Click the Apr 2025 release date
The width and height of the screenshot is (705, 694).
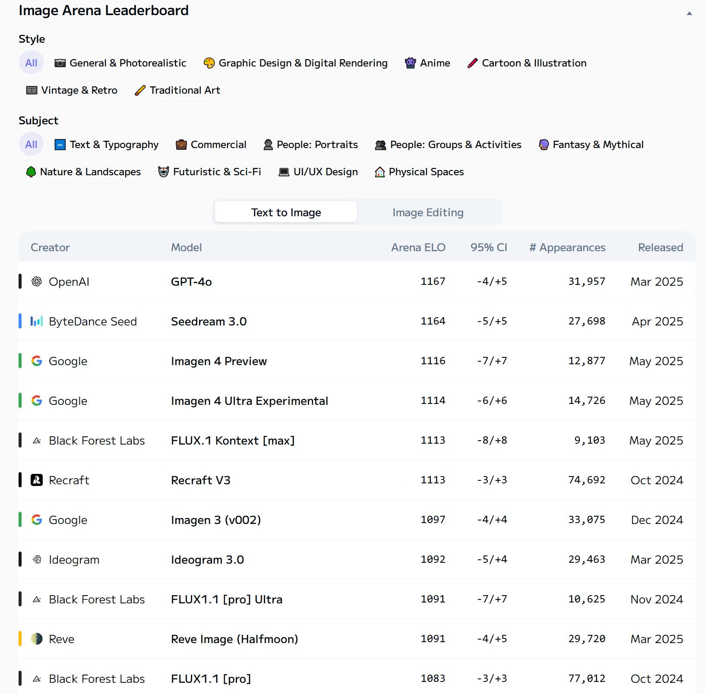click(658, 321)
